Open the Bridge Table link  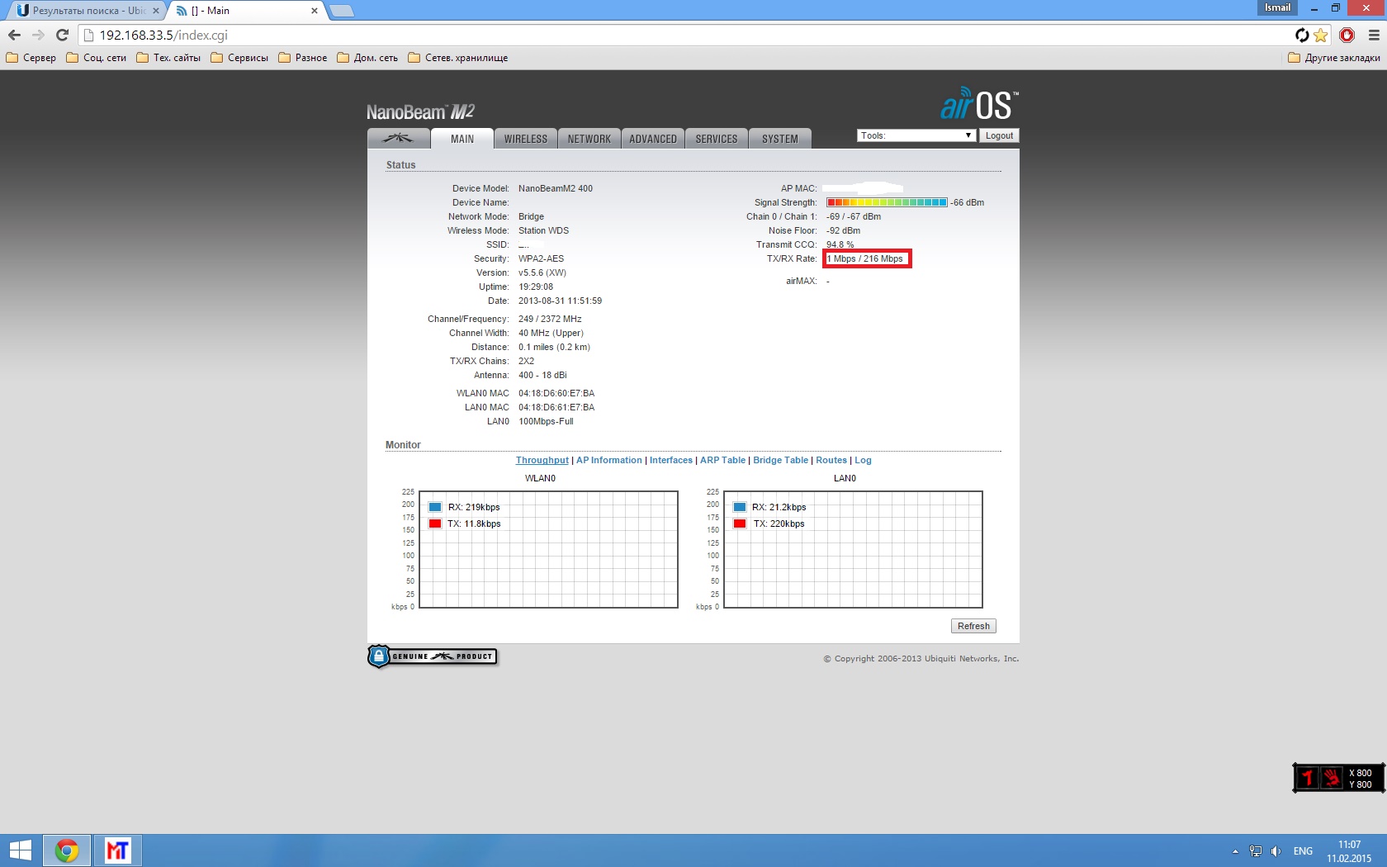(x=781, y=460)
